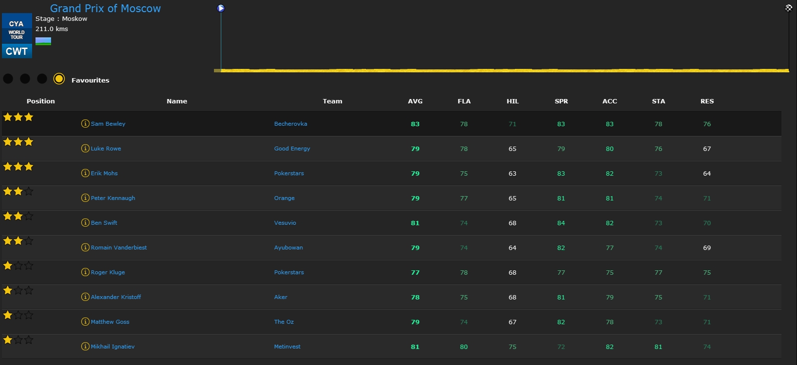Click Mikhail Ignatiev's HIL value 75
The height and width of the screenshot is (365, 797).
(513, 347)
